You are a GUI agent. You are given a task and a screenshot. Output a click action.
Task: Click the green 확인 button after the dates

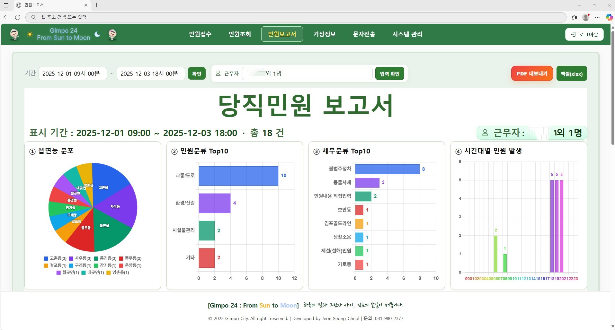(197, 74)
